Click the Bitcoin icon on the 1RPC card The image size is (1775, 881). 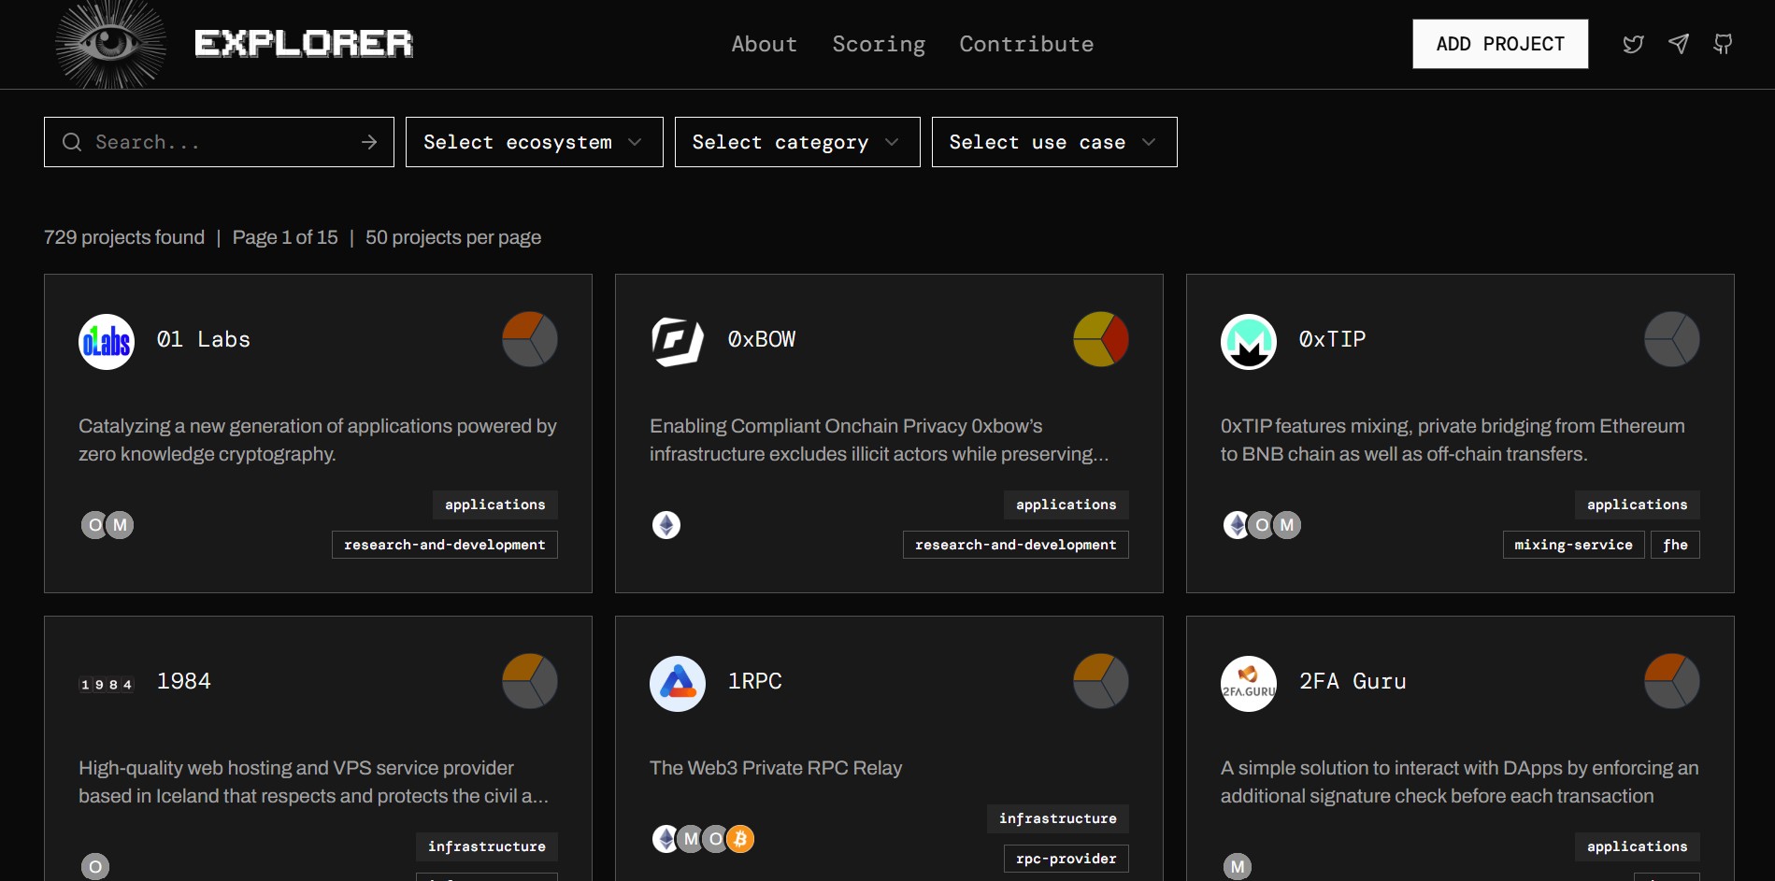click(739, 839)
